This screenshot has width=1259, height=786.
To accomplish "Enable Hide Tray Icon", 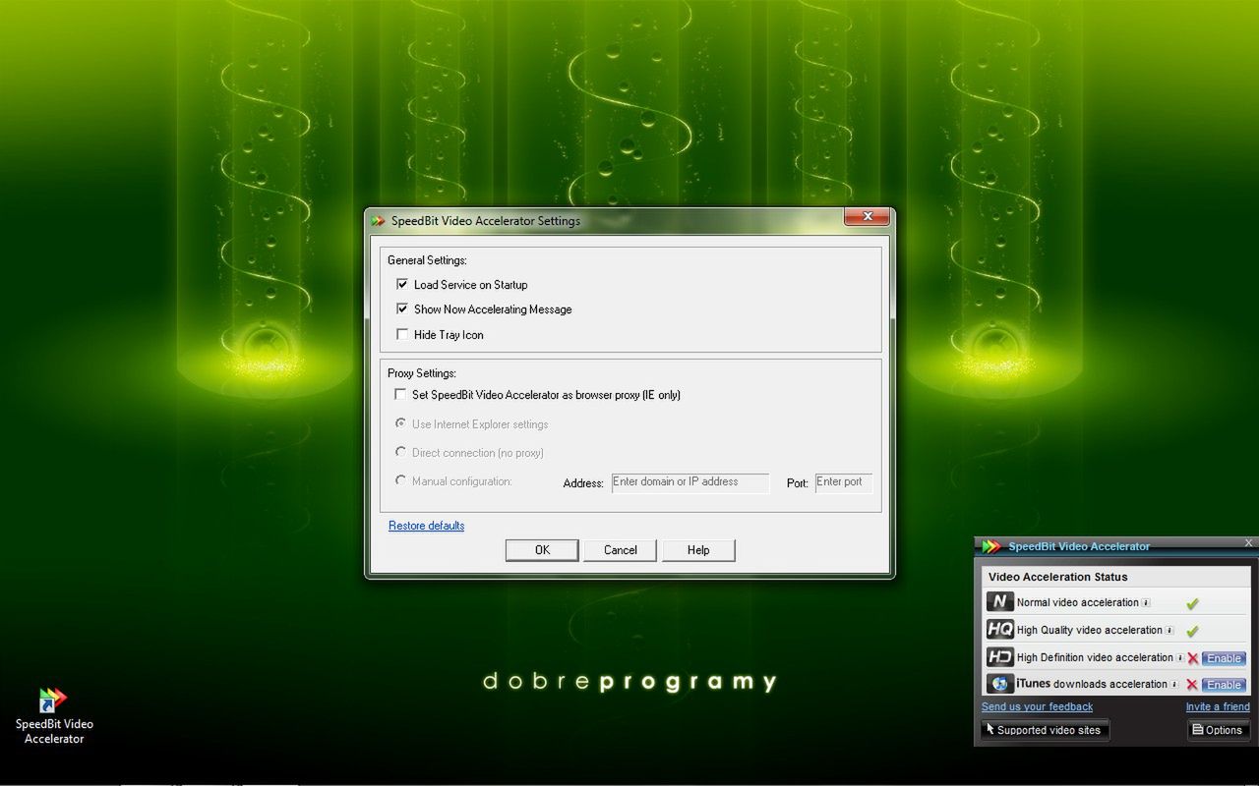I will click(x=402, y=334).
